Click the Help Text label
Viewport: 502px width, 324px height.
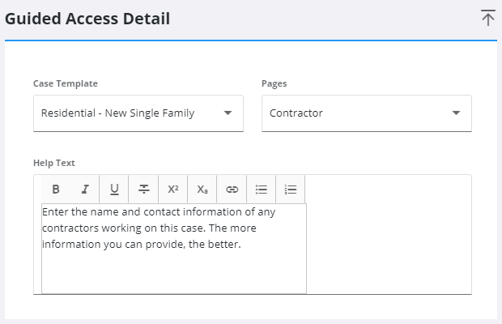54,163
